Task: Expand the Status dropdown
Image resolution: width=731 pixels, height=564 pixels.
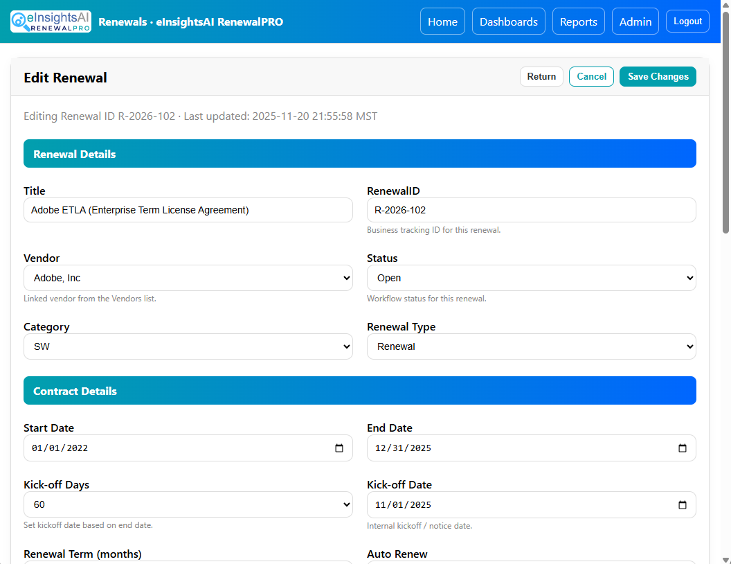Action: click(531, 278)
